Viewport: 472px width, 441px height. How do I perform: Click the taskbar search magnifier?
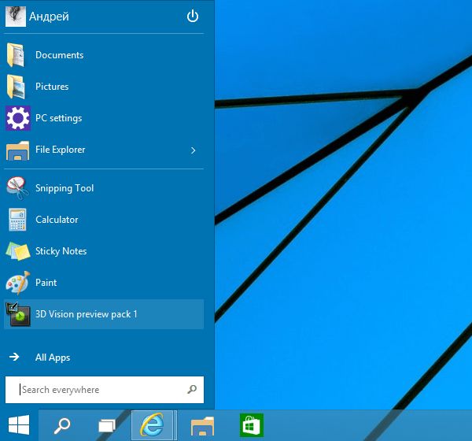pyautogui.click(x=61, y=425)
